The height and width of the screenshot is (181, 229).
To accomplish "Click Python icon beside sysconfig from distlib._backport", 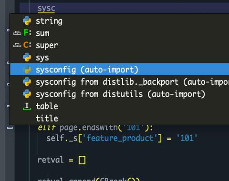I will [x=27, y=81].
